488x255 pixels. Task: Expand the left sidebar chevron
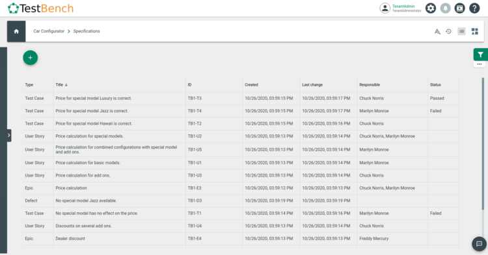[x=8, y=135]
